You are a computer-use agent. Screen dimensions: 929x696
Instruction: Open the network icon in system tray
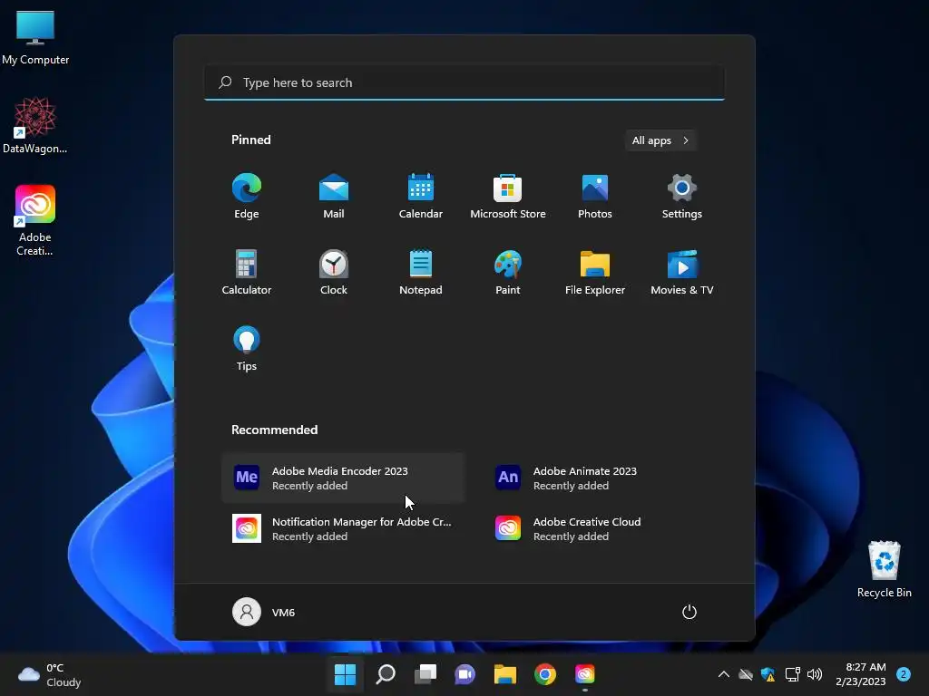pyautogui.click(x=792, y=674)
